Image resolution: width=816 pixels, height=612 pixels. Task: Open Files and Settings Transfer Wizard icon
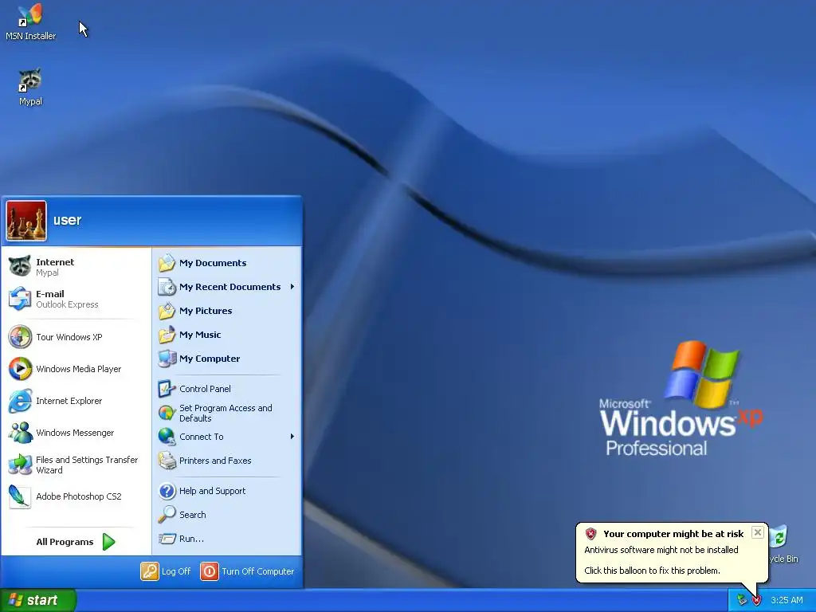pyautogui.click(x=20, y=465)
